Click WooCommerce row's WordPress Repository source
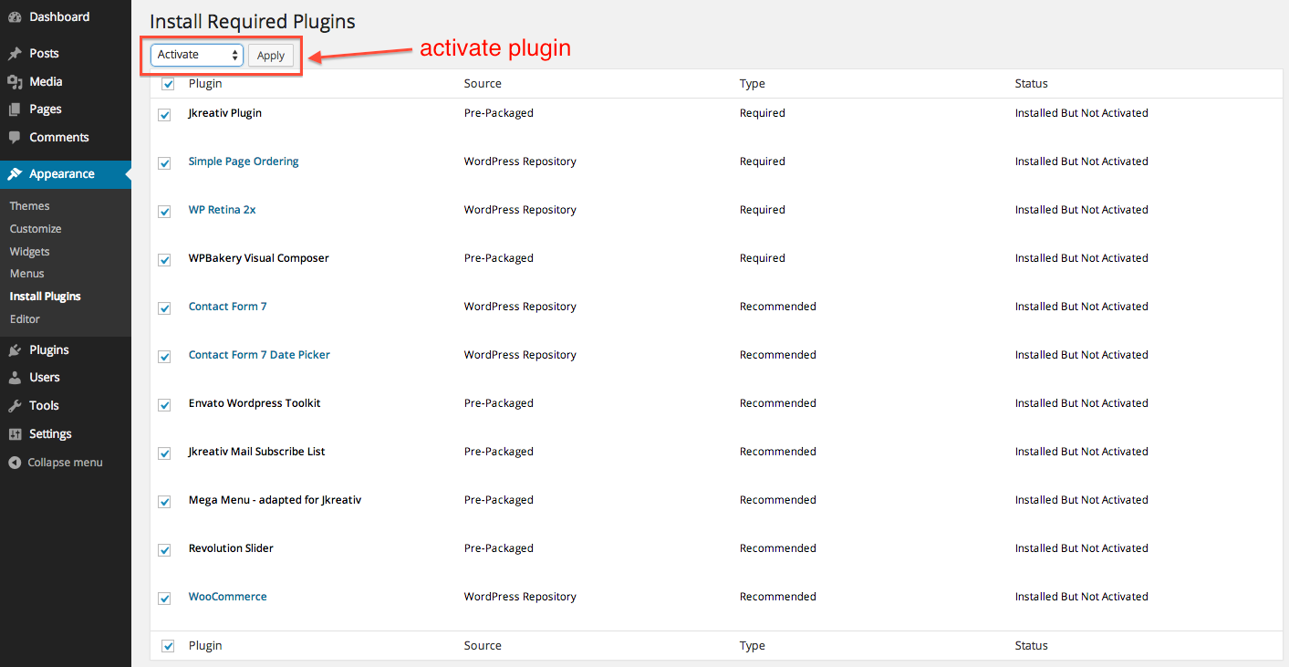The height and width of the screenshot is (667, 1289). 520,597
